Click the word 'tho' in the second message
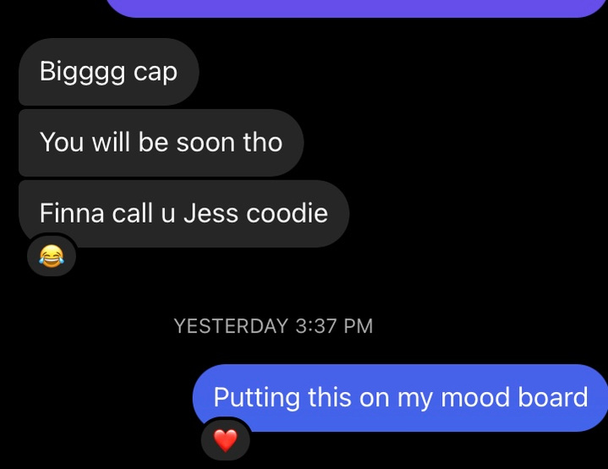 263,142
